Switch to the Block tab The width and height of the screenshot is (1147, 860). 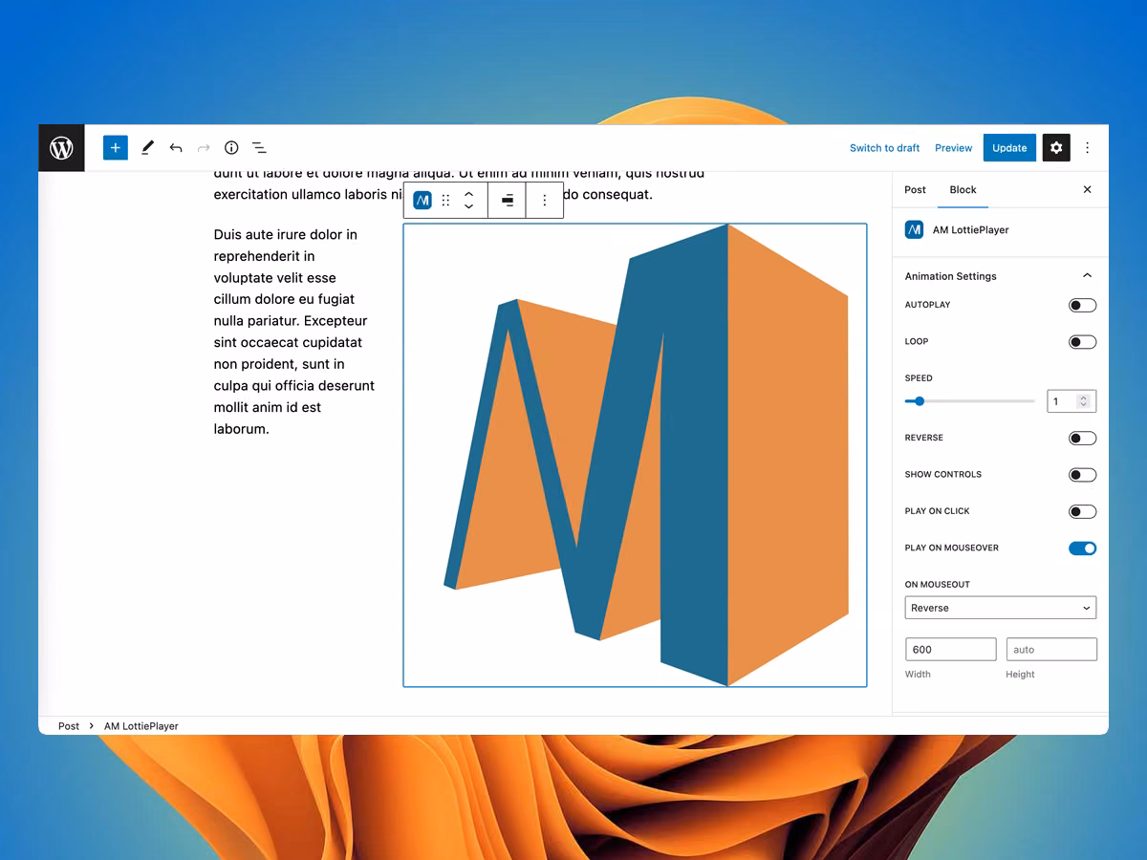pyautogui.click(x=963, y=189)
